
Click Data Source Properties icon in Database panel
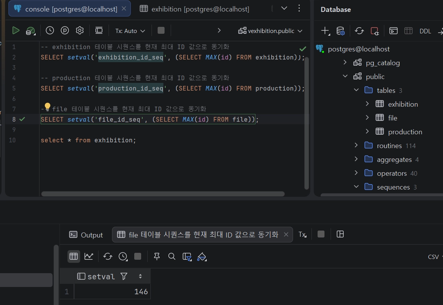pyautogui.click(x=340, y=31)
